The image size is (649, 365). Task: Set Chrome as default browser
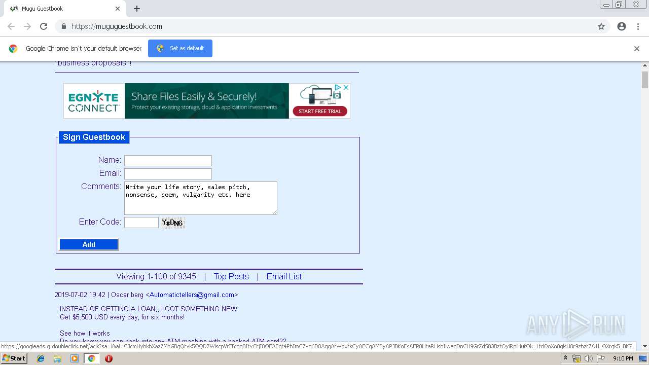pyautogui.click(x=180, y=48)
